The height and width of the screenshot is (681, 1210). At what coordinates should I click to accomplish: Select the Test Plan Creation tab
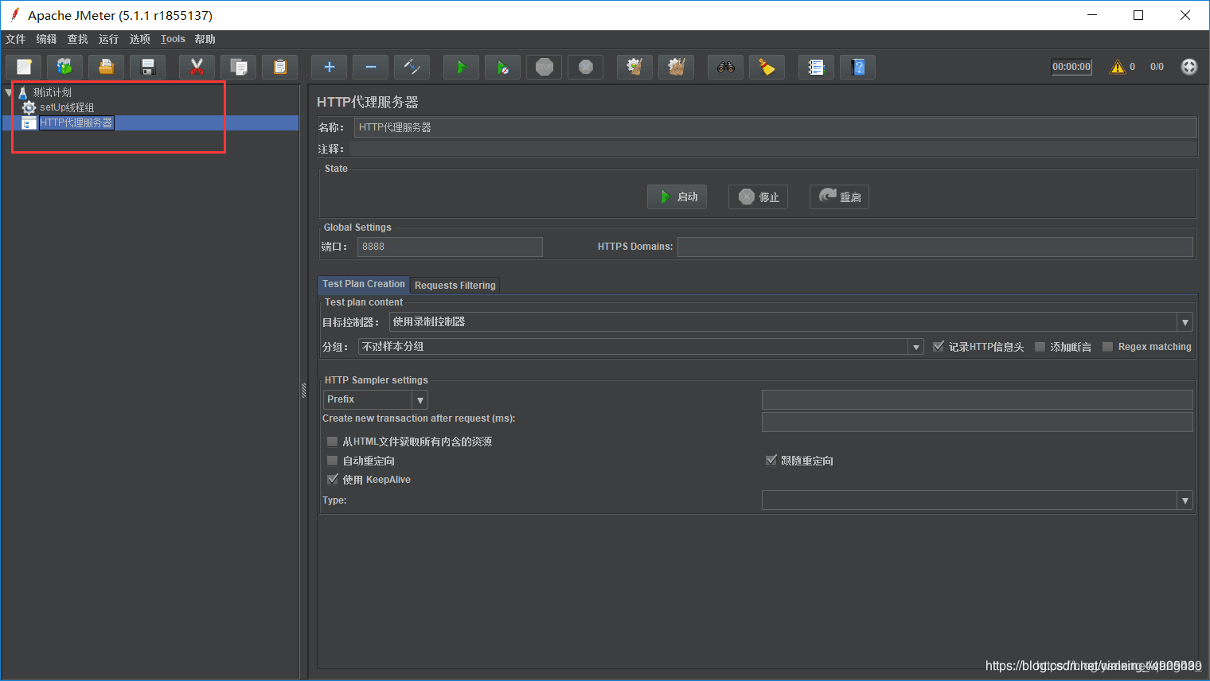(x=364, y=284)
